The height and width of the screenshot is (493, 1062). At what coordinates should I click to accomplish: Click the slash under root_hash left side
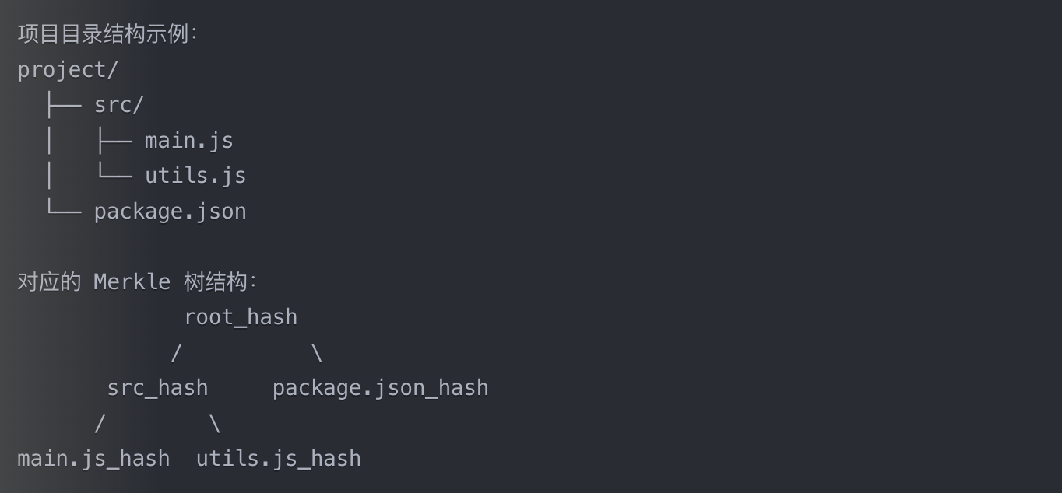pyautogui.click(x=176, y=353)
